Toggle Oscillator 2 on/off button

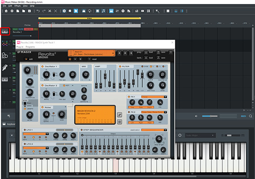[42, 85]
